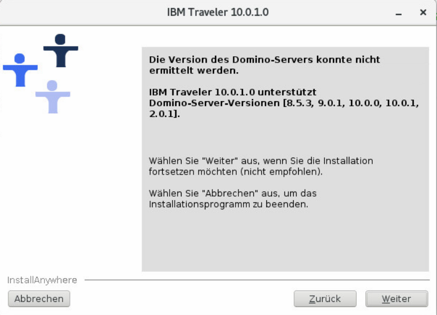437x315 pixels.
Task: Click the line beginning 'Wählen Sie "Weiter" aus'
Action: [261, 161]
